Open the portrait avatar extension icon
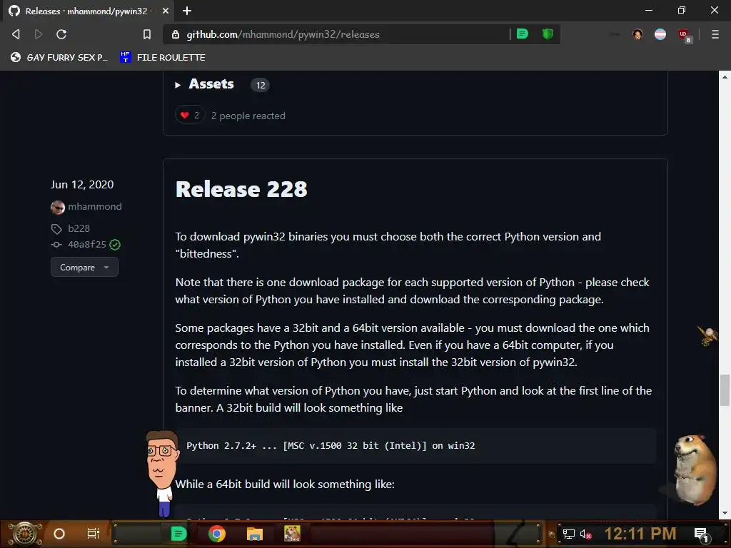This screenshot has width=731, height=548. pyautogui.click(x=637, y=34)
